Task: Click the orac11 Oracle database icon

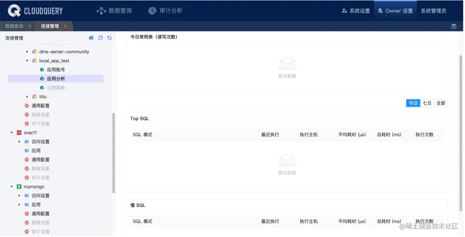Action: 19,133
